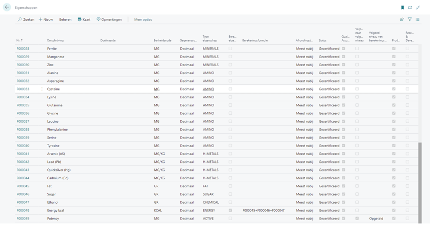Open Zoeken search
Screen dimensions: 430x227
(x=26, y=19)
